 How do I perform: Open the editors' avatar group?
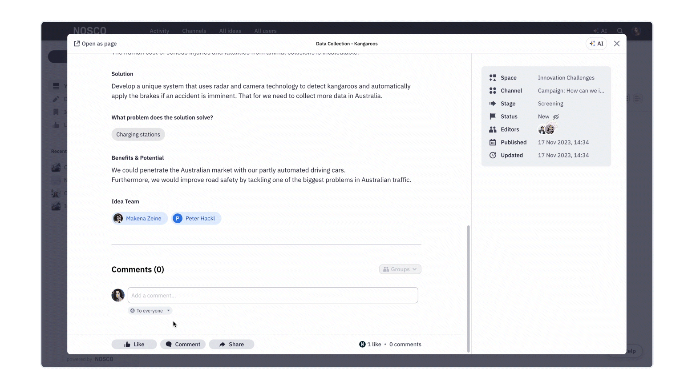click(x=546, y=129)
